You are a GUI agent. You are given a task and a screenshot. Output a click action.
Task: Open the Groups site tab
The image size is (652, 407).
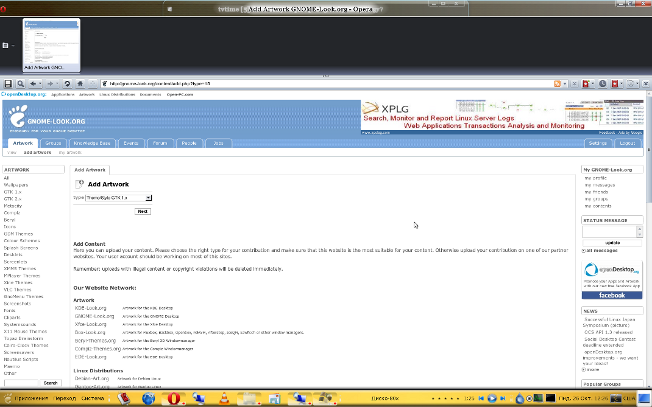pyautogui.click(x=53, y=143)
